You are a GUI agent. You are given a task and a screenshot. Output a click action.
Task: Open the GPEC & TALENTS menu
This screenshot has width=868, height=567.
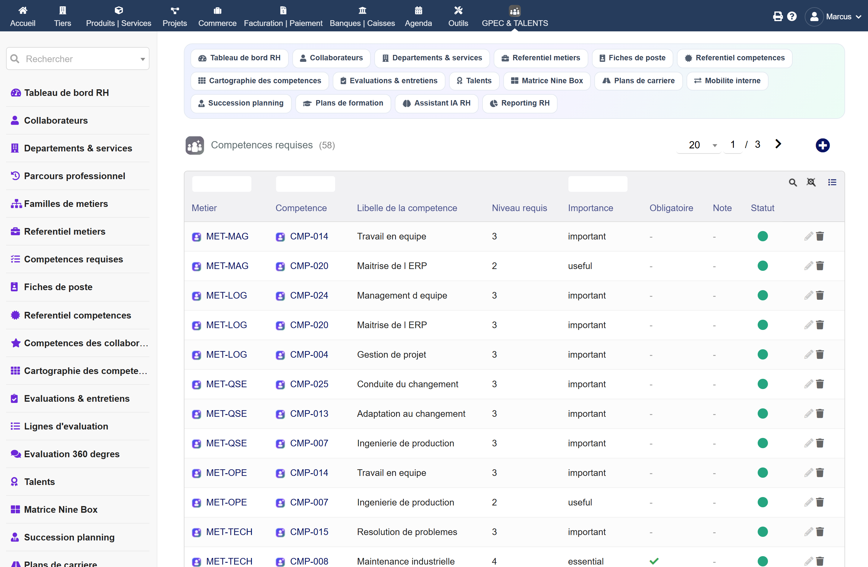coord(514,16)
